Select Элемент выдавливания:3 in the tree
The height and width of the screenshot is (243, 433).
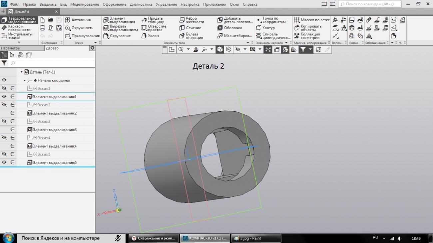click(x=55, y=130)
